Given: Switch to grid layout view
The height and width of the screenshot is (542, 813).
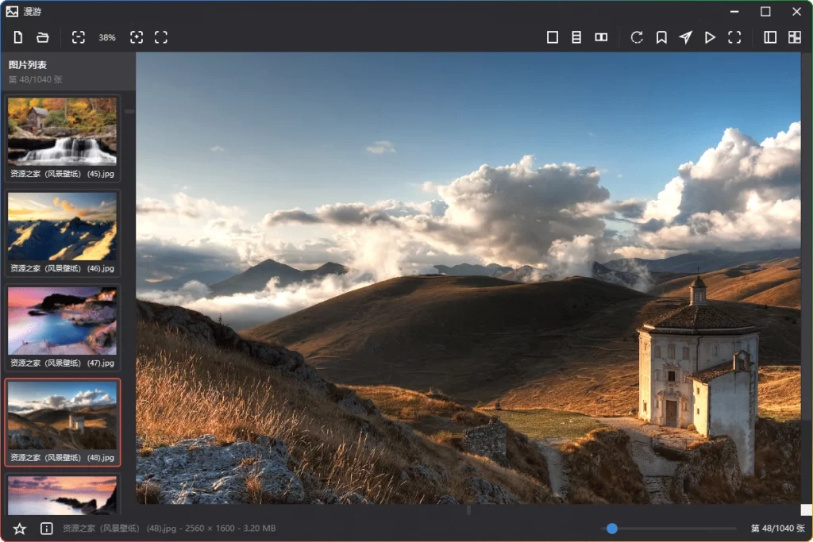Looking at the screenshot, I should pos(794,37).
